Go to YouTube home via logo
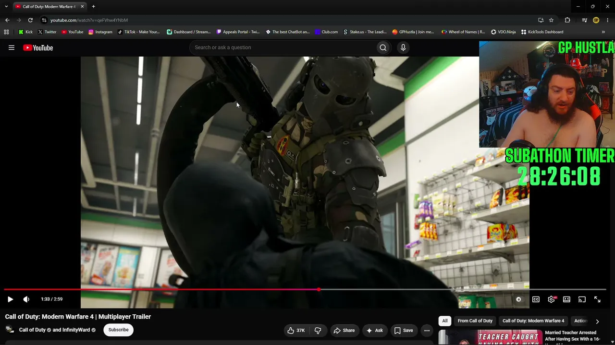The width and height of the screenshot is (615, 345). click(38, 47)
